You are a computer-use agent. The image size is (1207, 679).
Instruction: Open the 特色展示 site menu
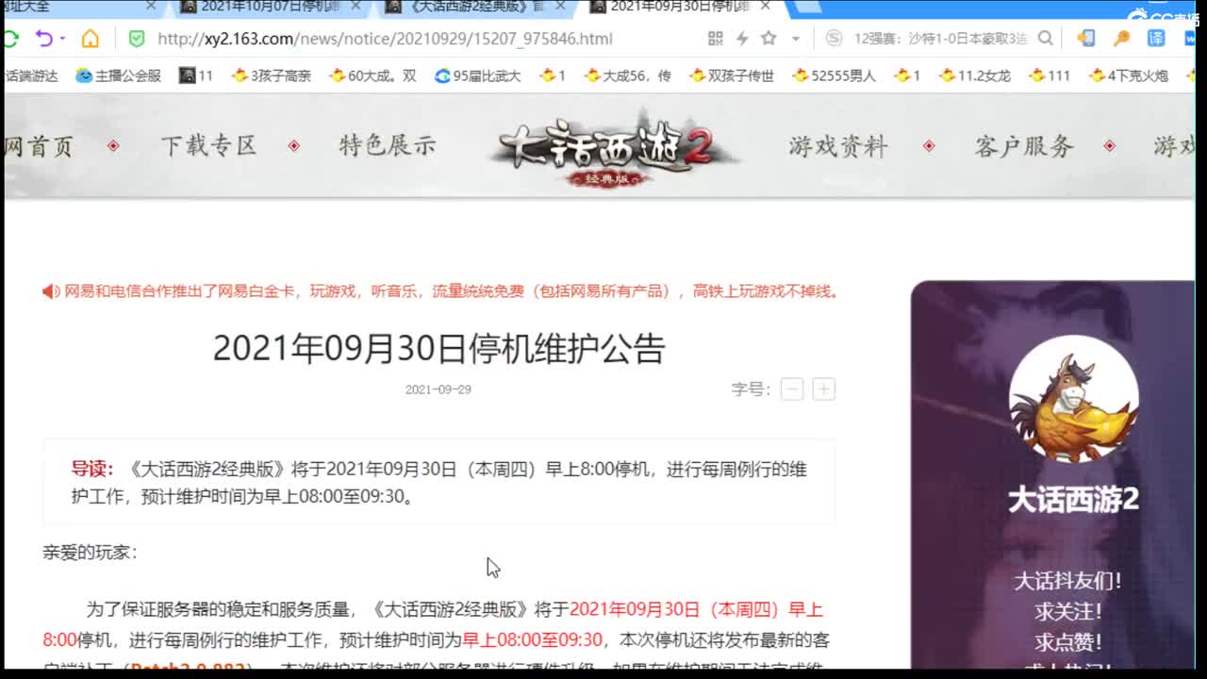click(388, 145)
